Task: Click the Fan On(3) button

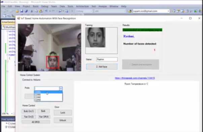Action: 29,117
